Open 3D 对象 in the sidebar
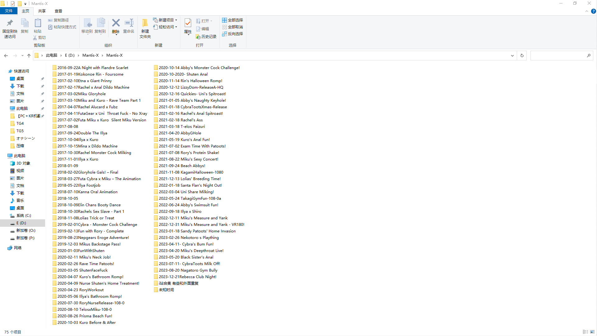Image resolution: width=597 pixels, height=336 pixels. tap(20, 163)
